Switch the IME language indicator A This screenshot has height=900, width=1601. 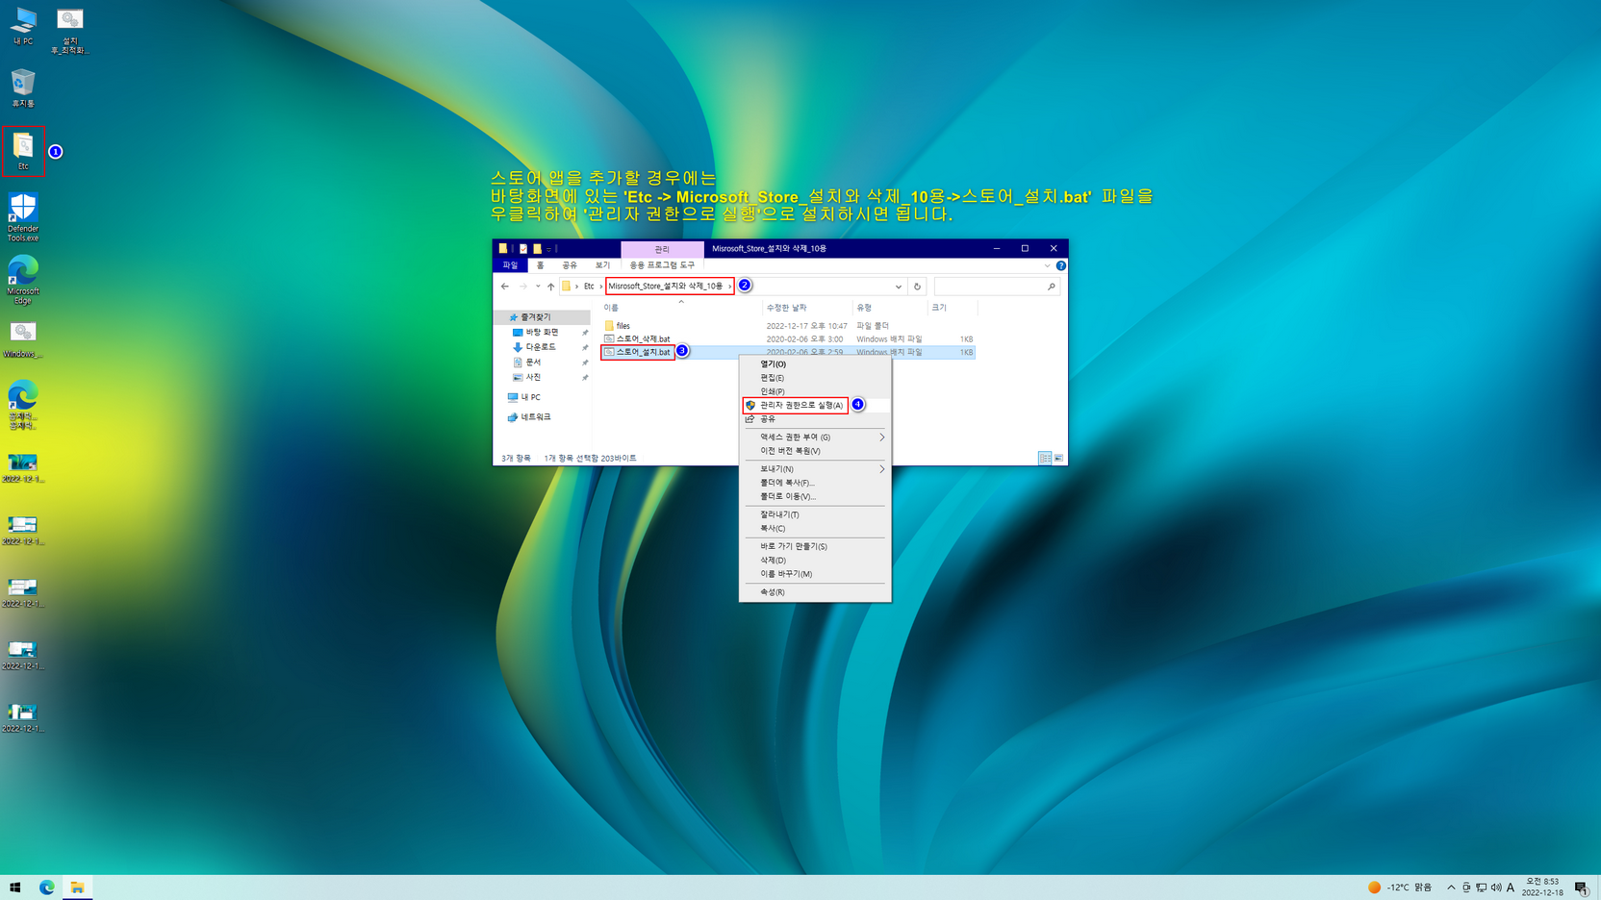coord(1511,887)
